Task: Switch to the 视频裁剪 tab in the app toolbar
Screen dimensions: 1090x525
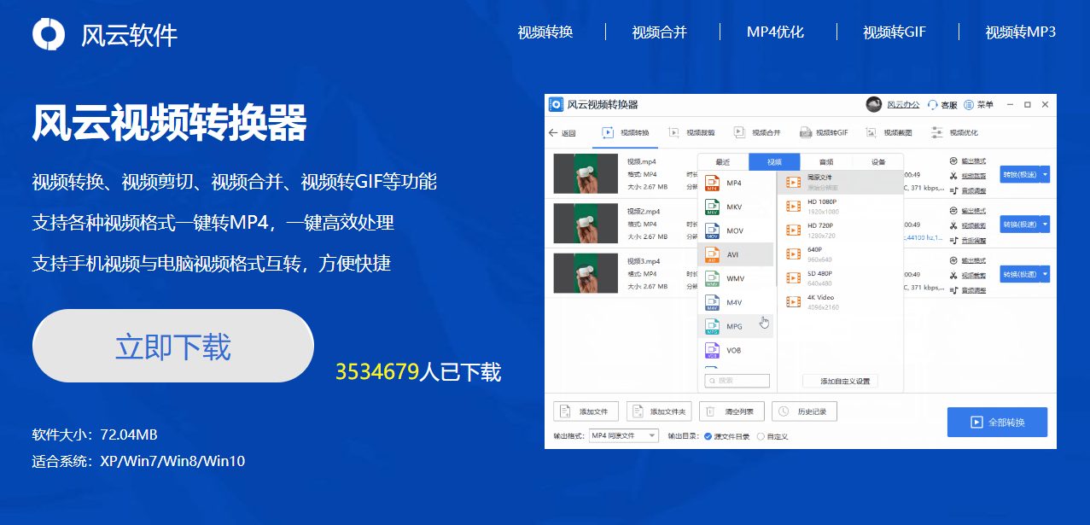Action: coord(692,133)
